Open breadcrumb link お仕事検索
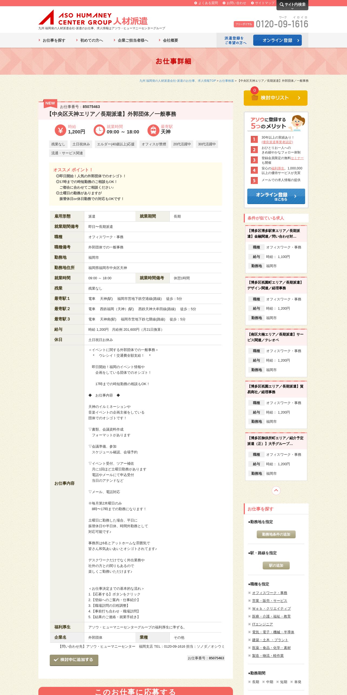 pyautogui.click(x=226, y=81)
